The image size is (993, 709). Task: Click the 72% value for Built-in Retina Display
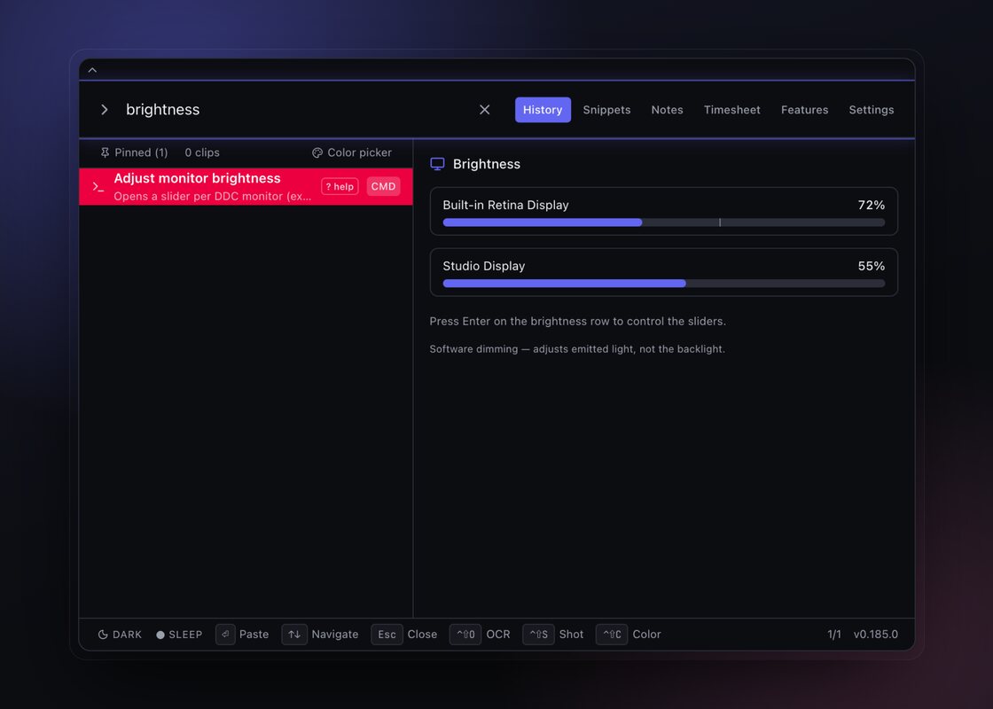pyautogui.click(x=872, y=205)
